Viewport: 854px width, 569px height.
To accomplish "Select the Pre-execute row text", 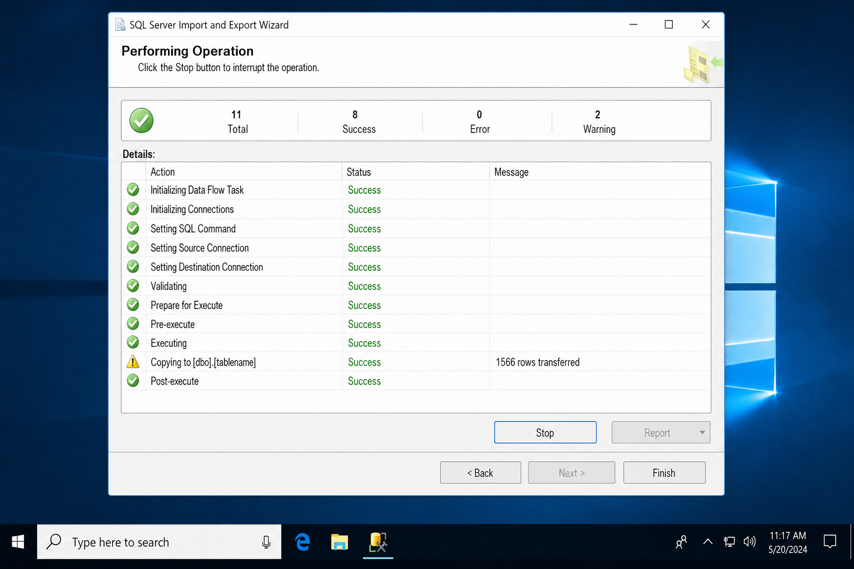I will click(x=172, y=324).
